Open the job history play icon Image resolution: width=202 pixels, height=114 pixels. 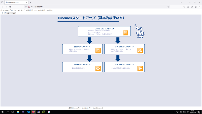click(x=140, y=68)
